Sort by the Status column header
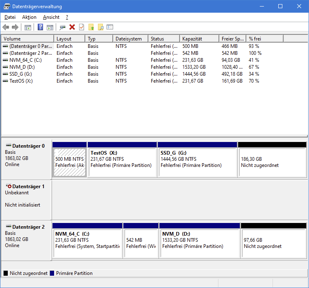Viewport: 309px width, 288px height. (x=164, y=39)
